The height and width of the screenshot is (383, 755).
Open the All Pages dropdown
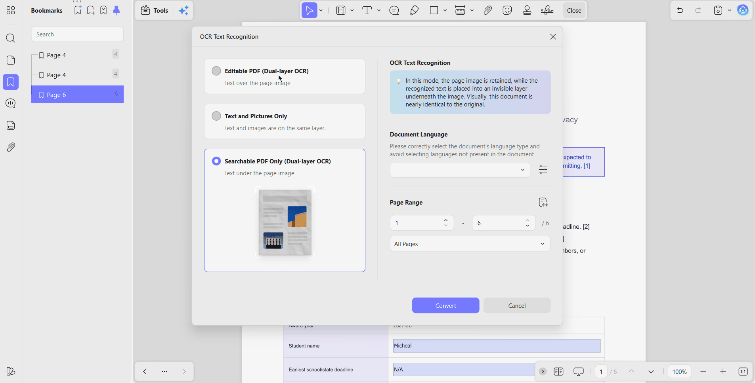(x=470, y=244)
